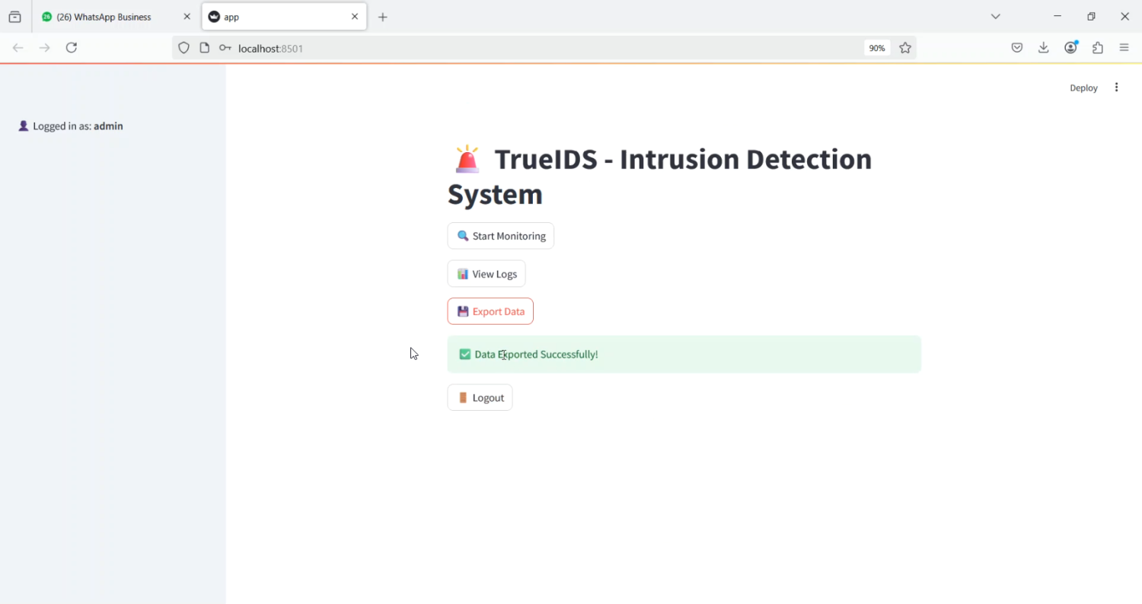Restore down the Firefox window
The width and height of the screenshot is (1142, 604).
[x=1091, y=17]
